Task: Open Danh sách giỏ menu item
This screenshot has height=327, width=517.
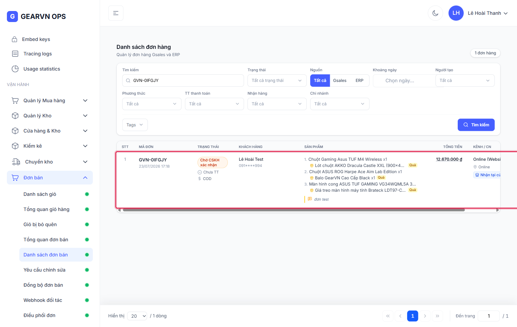Action: (56, 194)
